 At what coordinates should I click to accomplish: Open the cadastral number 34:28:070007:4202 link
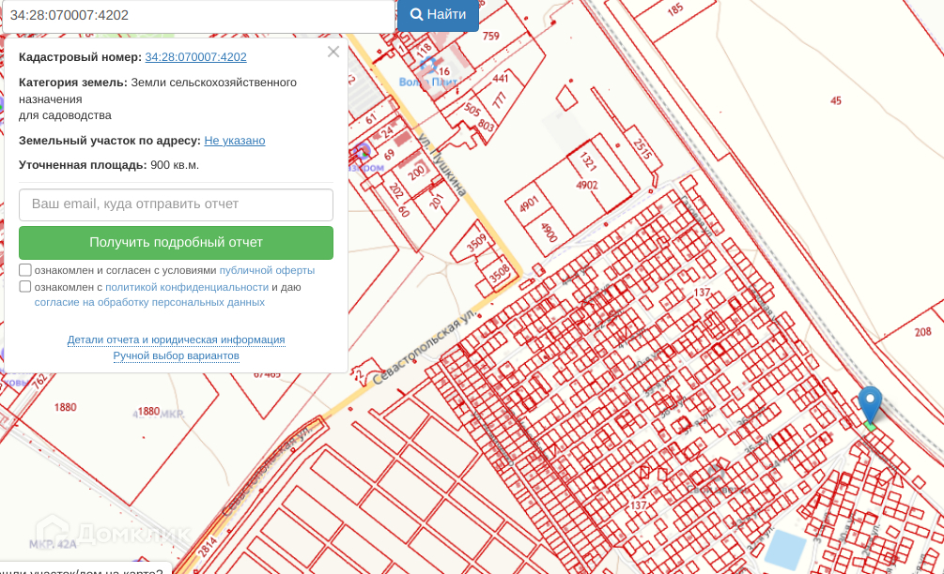pyautogui.click(x=195, y=57)
